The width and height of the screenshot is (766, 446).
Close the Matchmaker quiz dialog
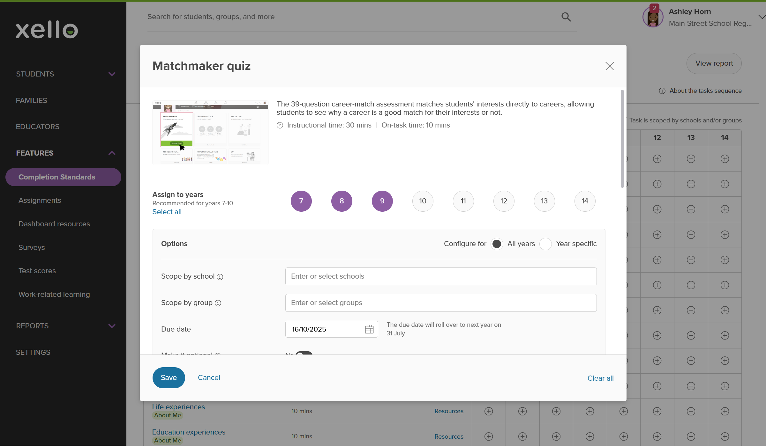[x=609, y=66]
